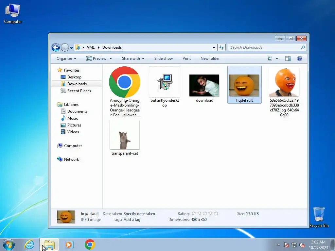The image size is (335, 251).
Task: Select Downloads in Favorites
Action: coord(77,84)
